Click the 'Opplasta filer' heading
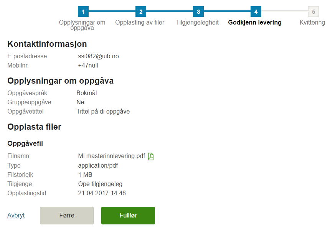Image resolution: width=330 pixels, height=229 pixels. [34, 127]
